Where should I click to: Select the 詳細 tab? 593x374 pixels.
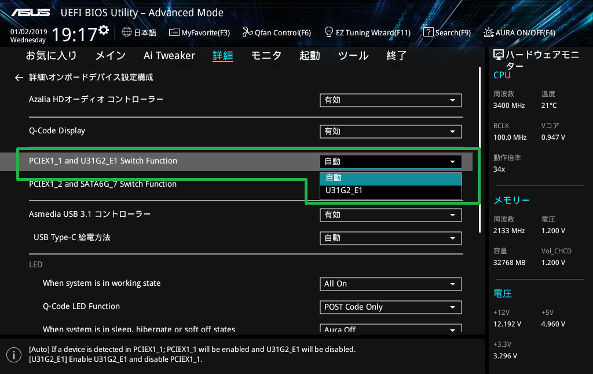click(223, 56)
